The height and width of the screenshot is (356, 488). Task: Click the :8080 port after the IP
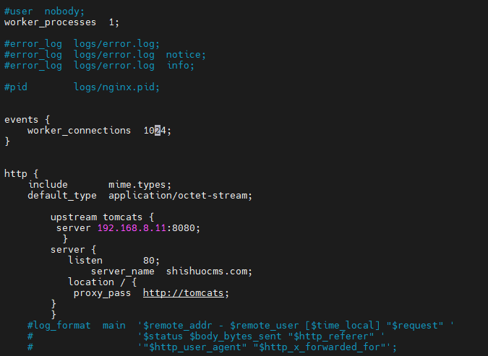181,228
